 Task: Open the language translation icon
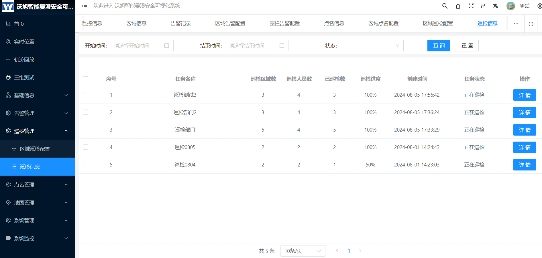click(496, 6)
